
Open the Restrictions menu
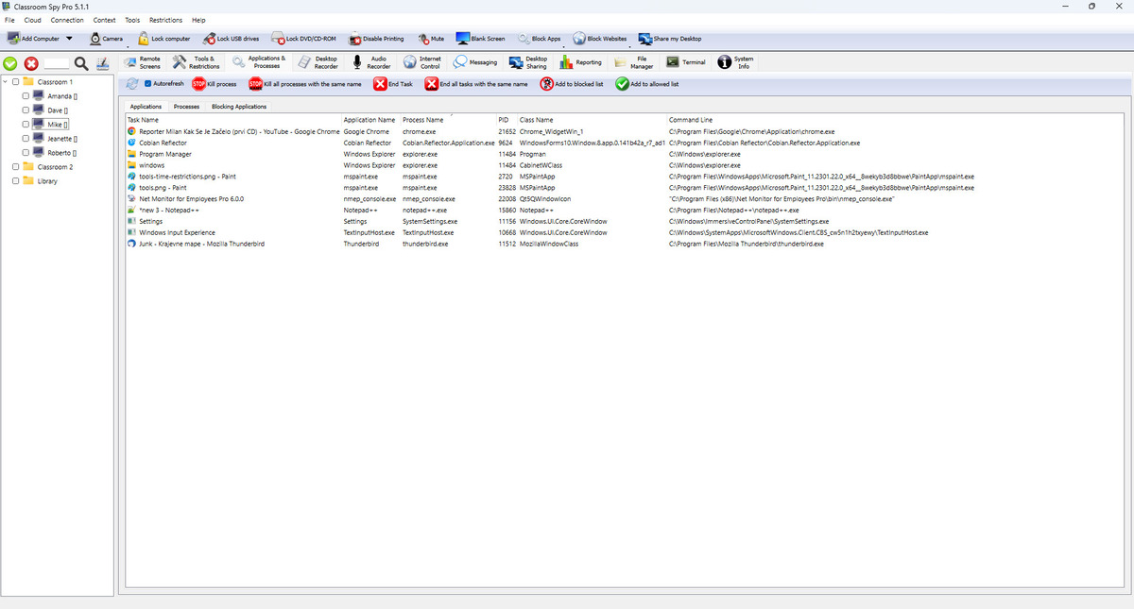pos(165,20)
